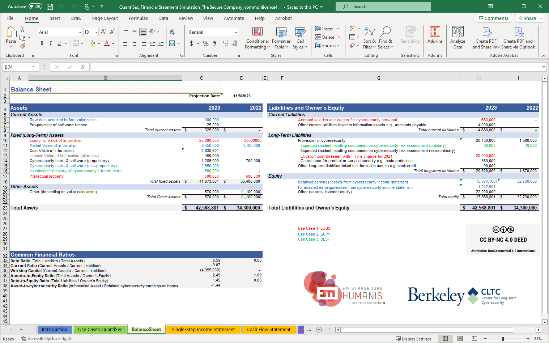Toggle Bold formatting
Viewport: 549px width, 343px height.
[42, 43]
